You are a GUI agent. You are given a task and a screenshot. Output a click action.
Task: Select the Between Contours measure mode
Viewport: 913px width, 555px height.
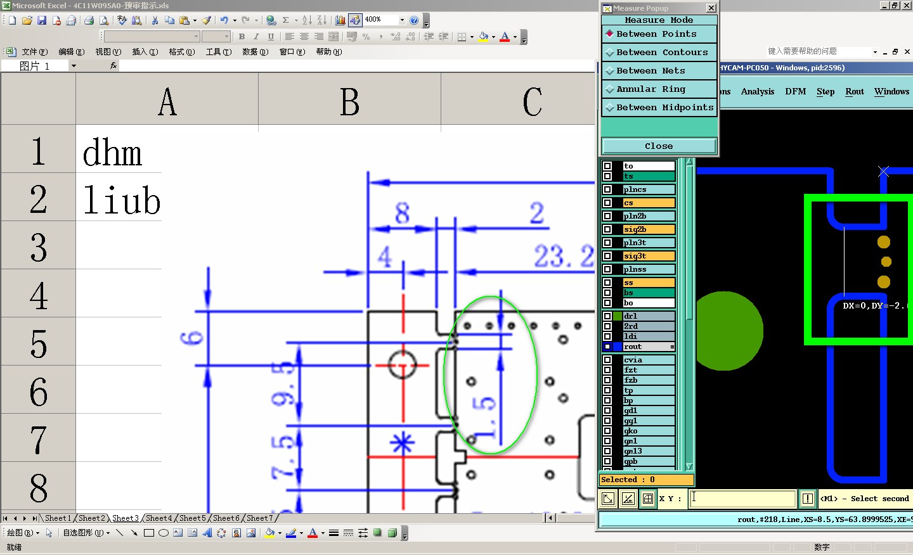659,52
